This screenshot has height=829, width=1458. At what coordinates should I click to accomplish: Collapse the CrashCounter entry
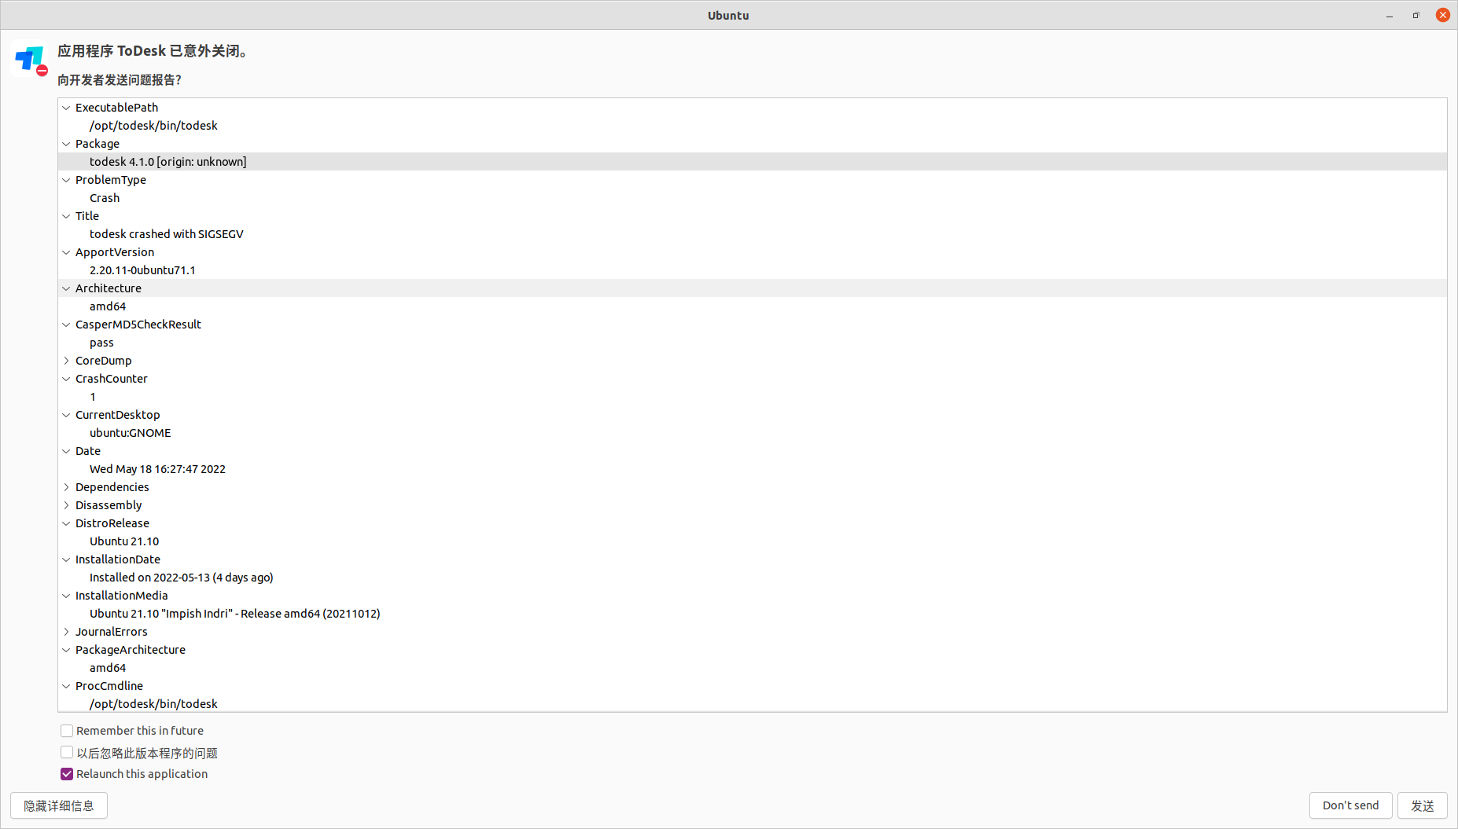(x=67, y=379)
